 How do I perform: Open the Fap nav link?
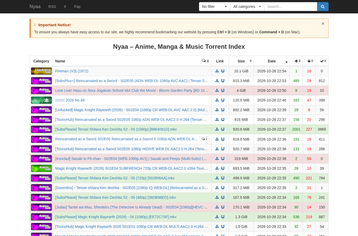[77, 7]
